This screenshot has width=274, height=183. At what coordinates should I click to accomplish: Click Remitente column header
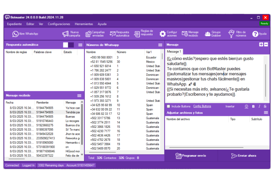43,103
